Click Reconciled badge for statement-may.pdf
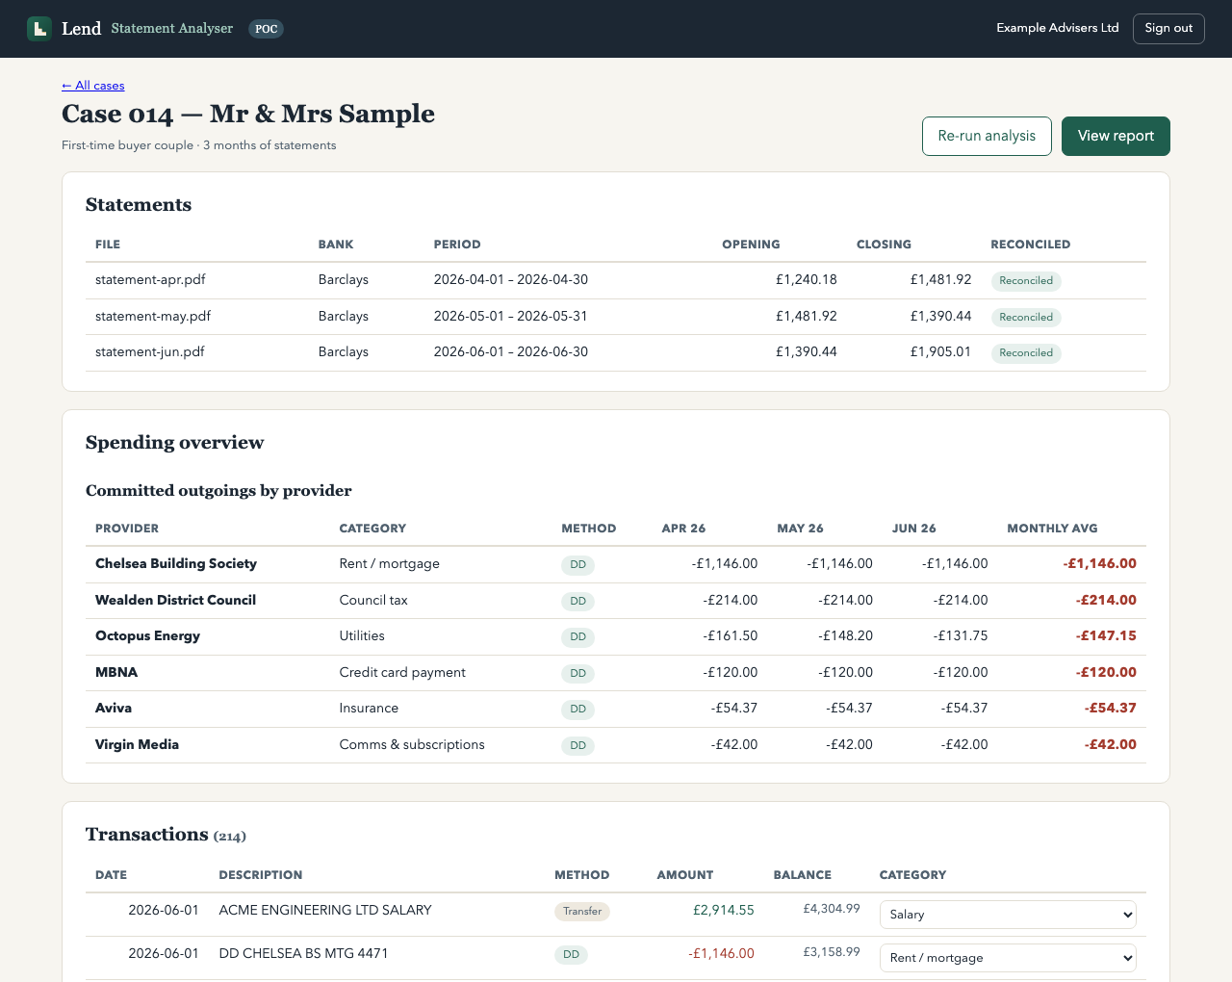Screen dimensions: 1232x982 tap(1026, 317)
